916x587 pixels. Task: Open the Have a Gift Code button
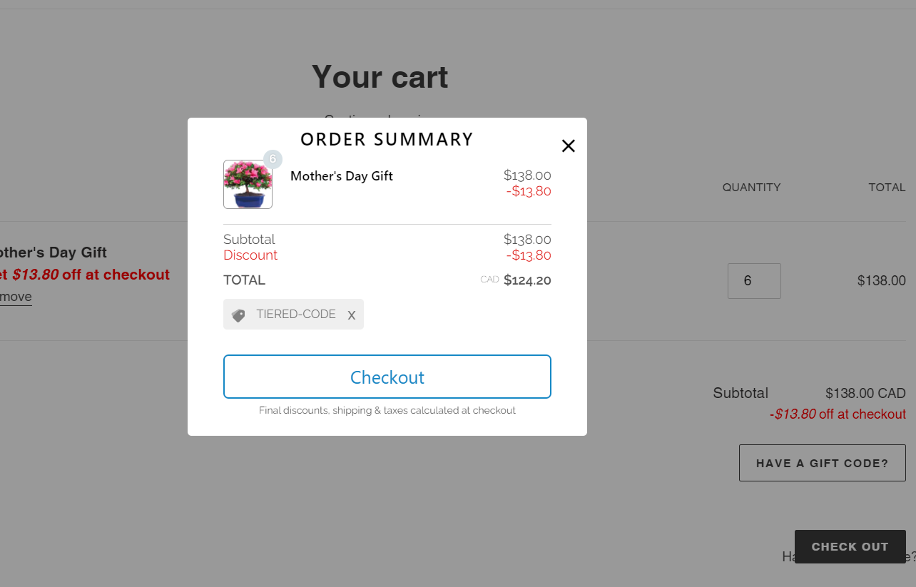point(822,463)
